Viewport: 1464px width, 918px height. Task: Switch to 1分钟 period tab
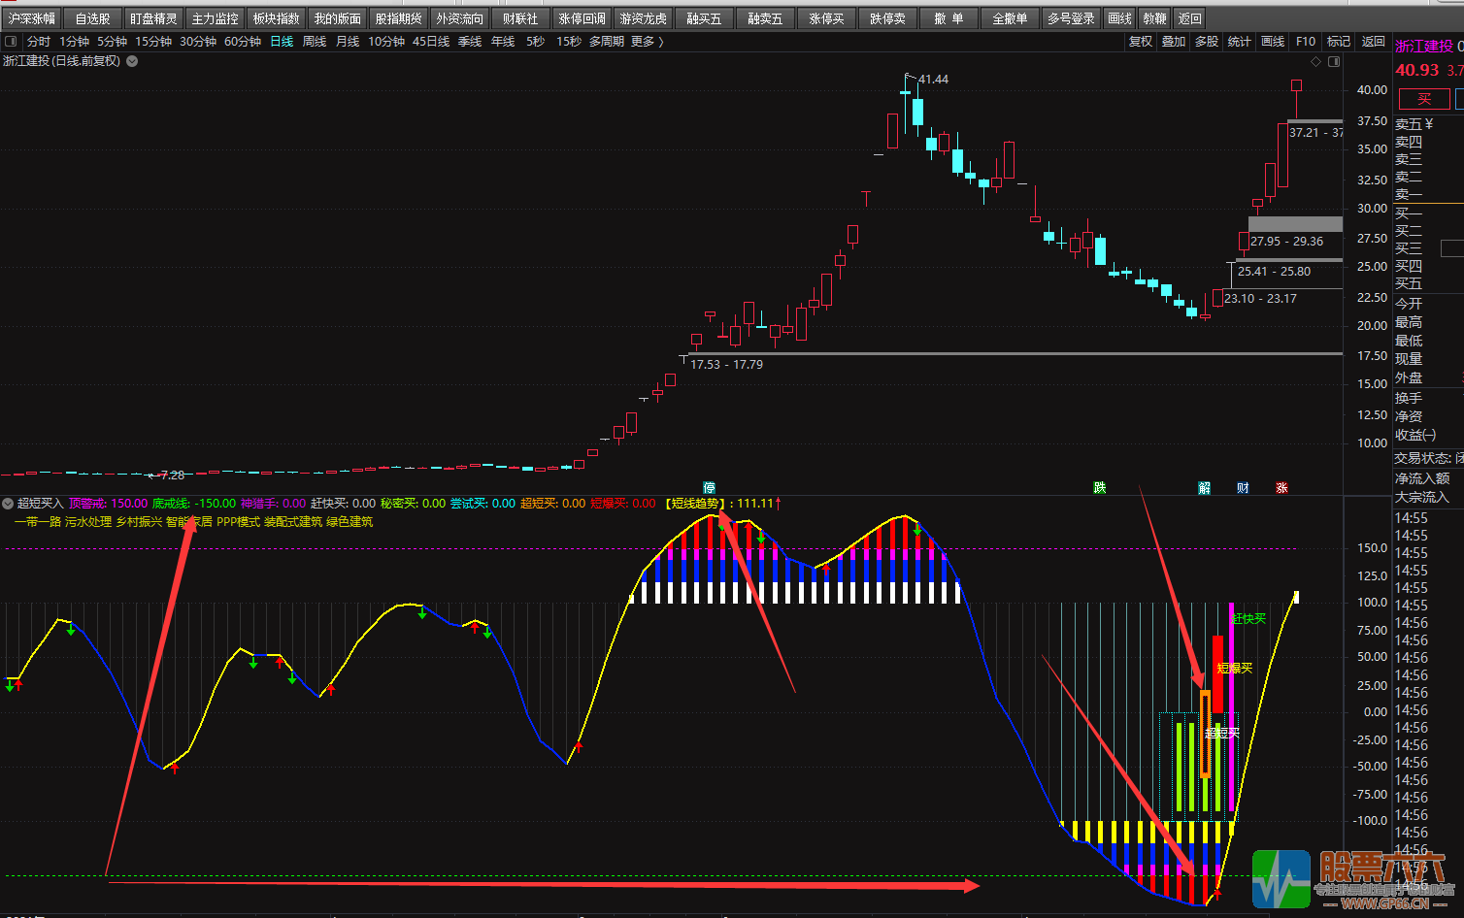coord(74,42)
